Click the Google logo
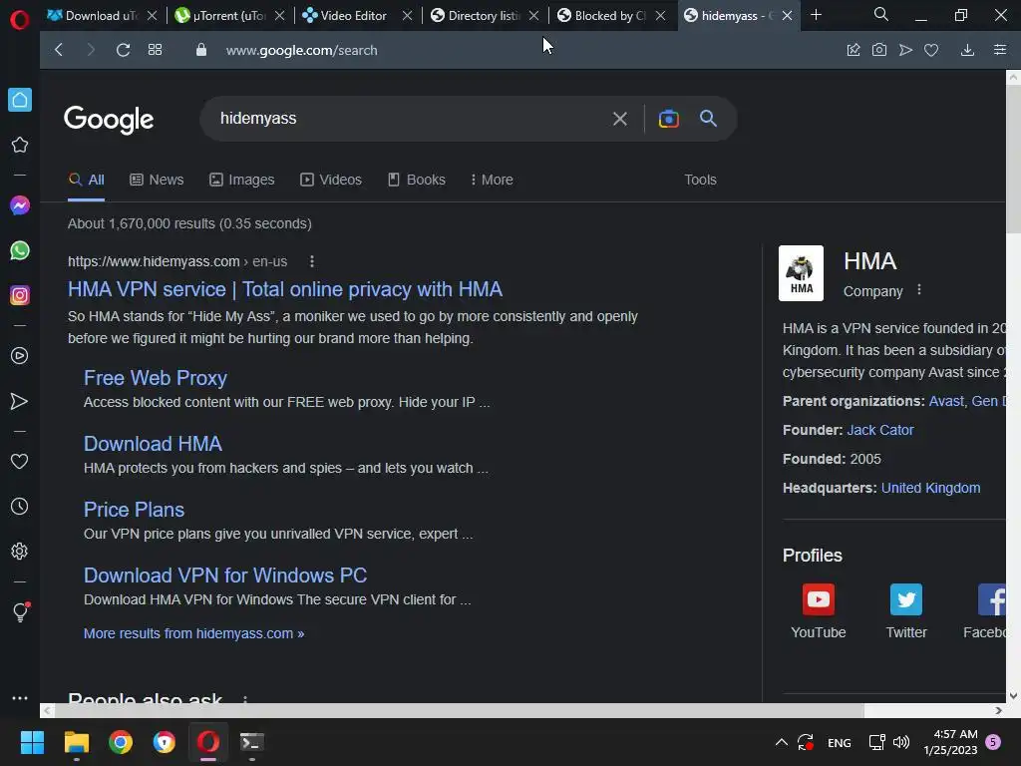 109,120
